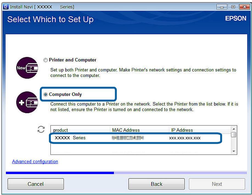The height and width of the screenshot is (195, 252).
Task: Click the printer list scroll up arrow
Action: click(x=234, y=129)
